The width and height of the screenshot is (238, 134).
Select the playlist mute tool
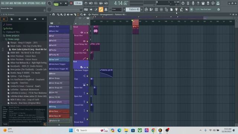[68, 15]
